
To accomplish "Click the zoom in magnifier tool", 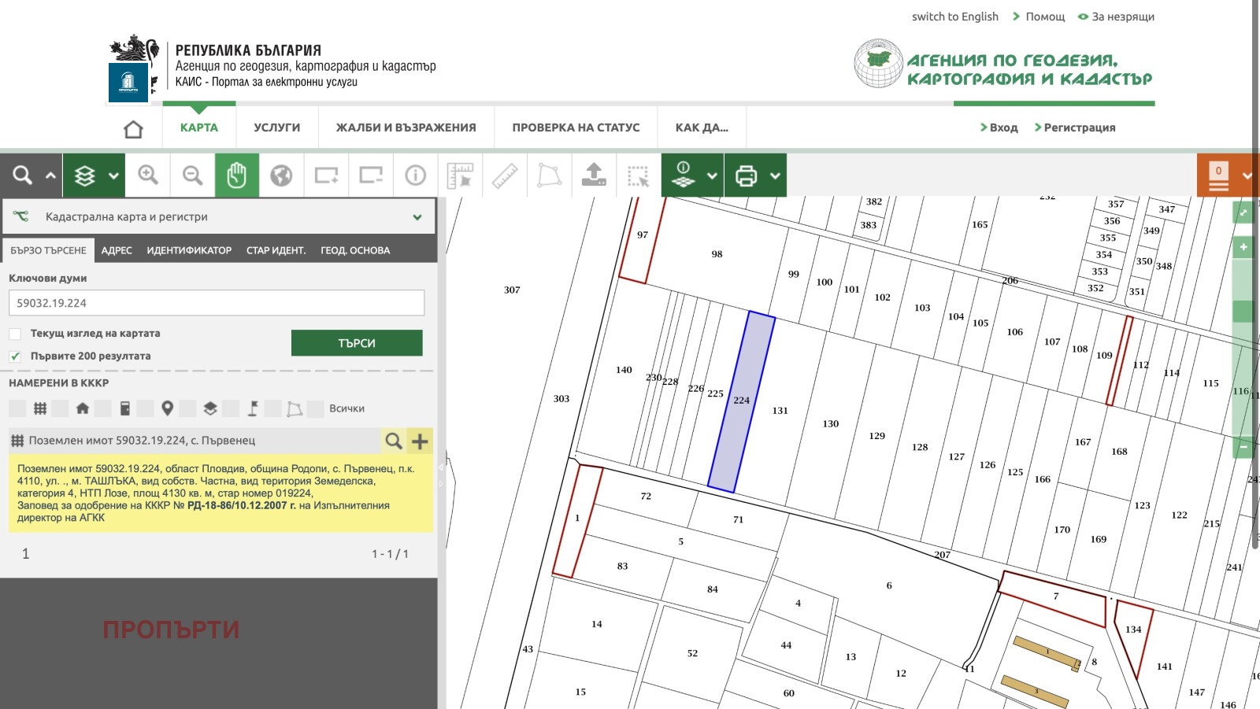I will [x=148, y=175].
